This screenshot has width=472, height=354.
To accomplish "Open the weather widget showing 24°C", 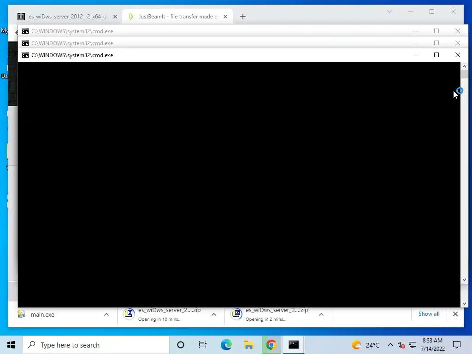I will tap(366, 345).
